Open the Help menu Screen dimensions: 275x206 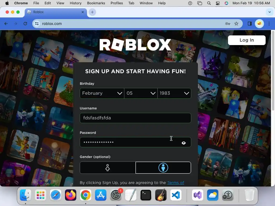(162, 3)
